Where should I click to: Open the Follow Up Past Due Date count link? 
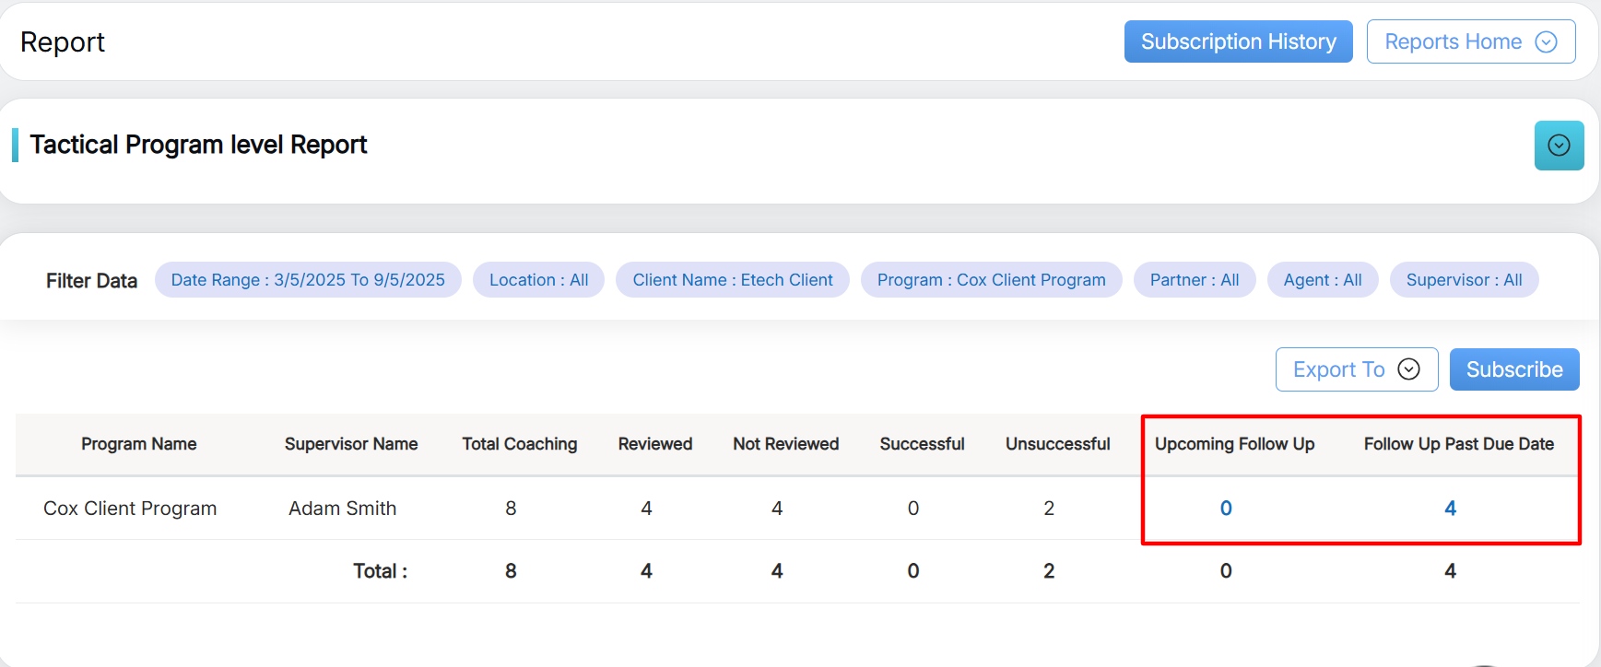pos(1450,509)
